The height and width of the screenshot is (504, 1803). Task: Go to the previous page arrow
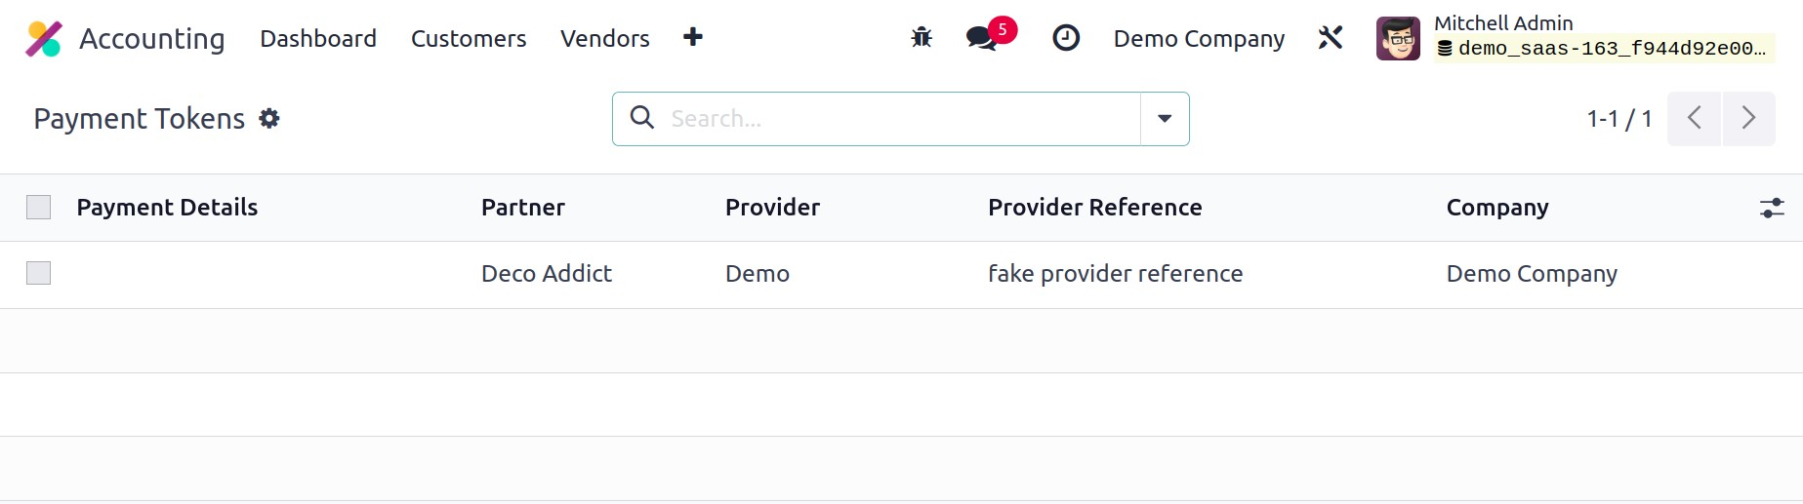coord(1694,119)
